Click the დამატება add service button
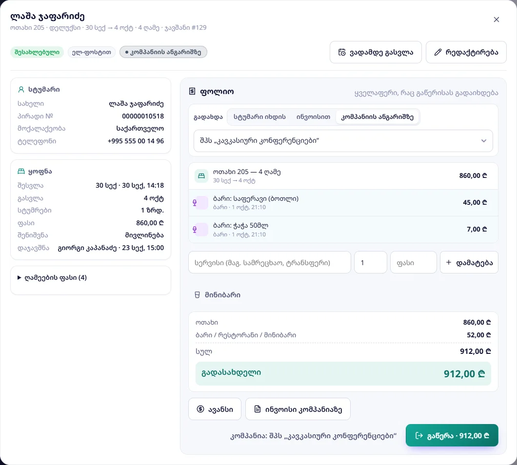Screen dimensions: 517x465 coord(469,263)
